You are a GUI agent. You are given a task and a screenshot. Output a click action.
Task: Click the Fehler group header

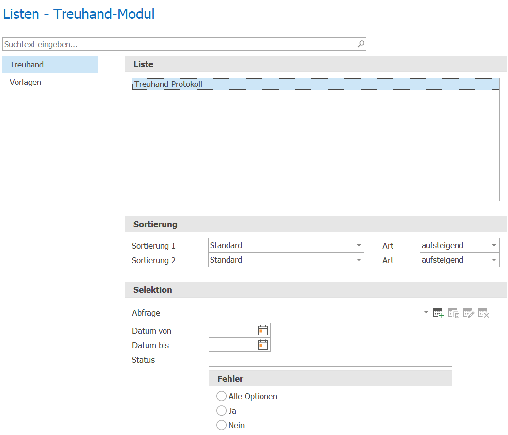pos(330,379)
